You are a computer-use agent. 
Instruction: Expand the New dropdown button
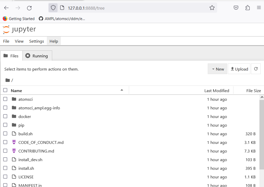[x=217, y=69]
